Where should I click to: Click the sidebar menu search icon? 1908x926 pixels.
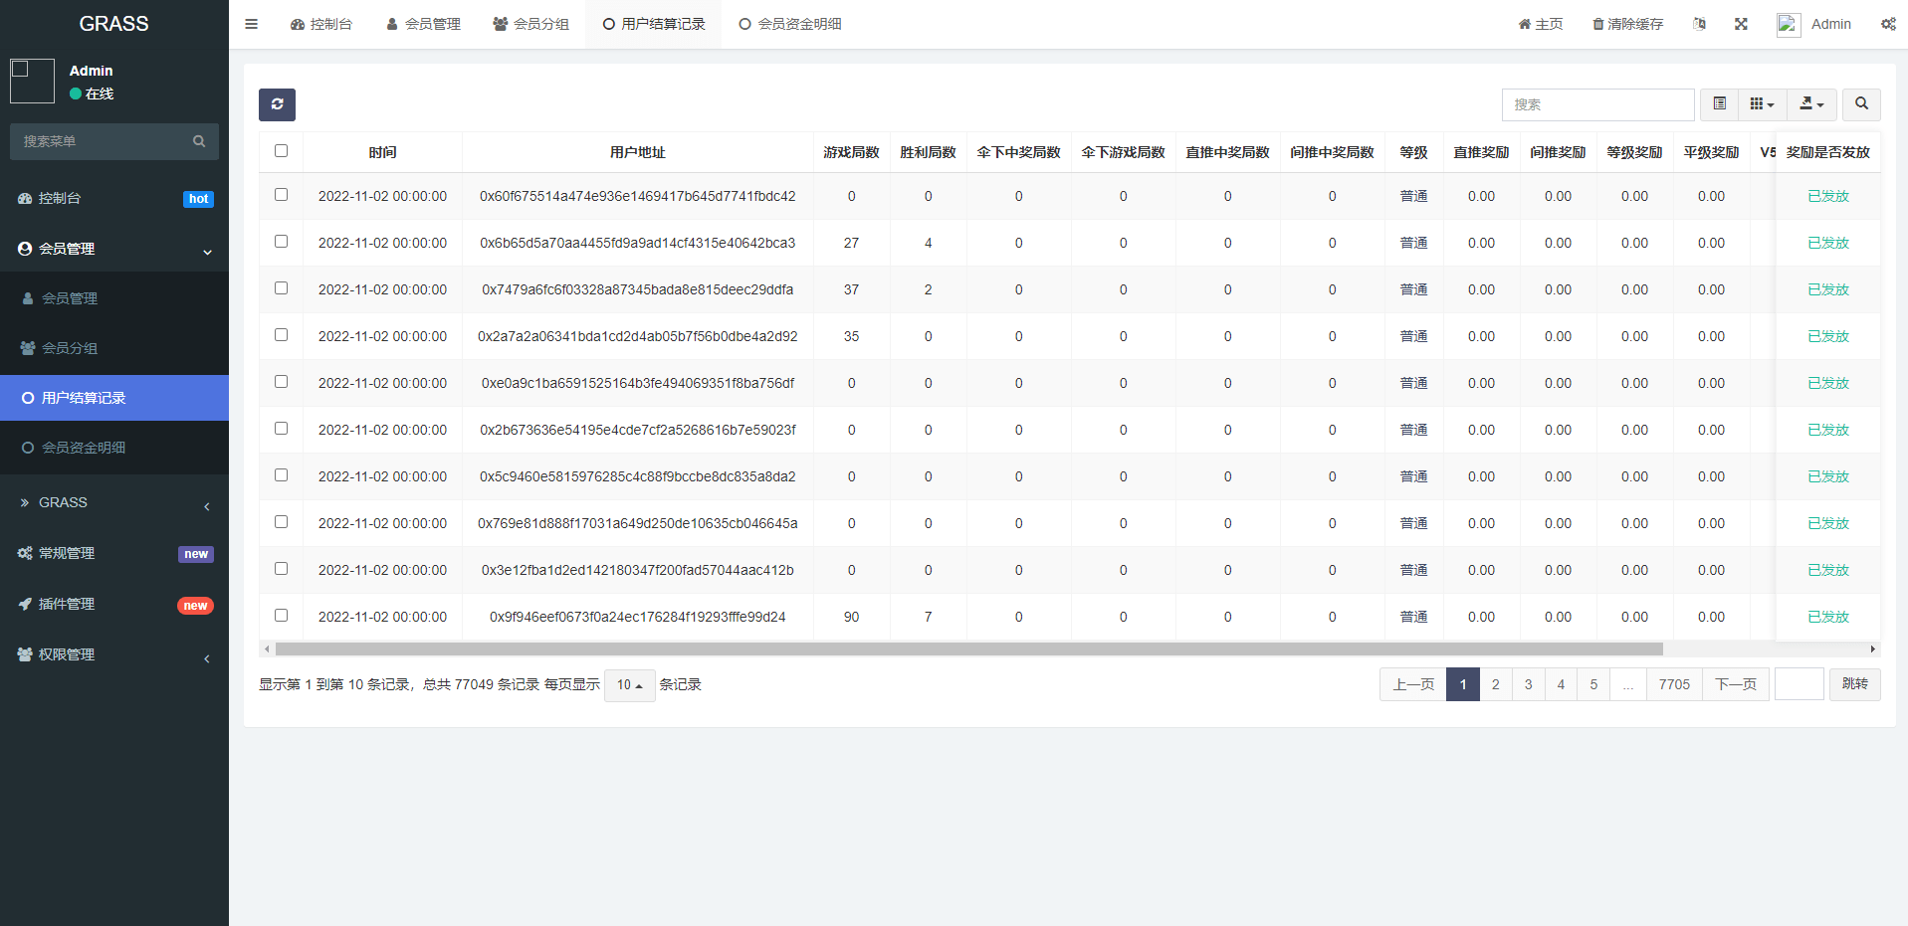(199, 141)
